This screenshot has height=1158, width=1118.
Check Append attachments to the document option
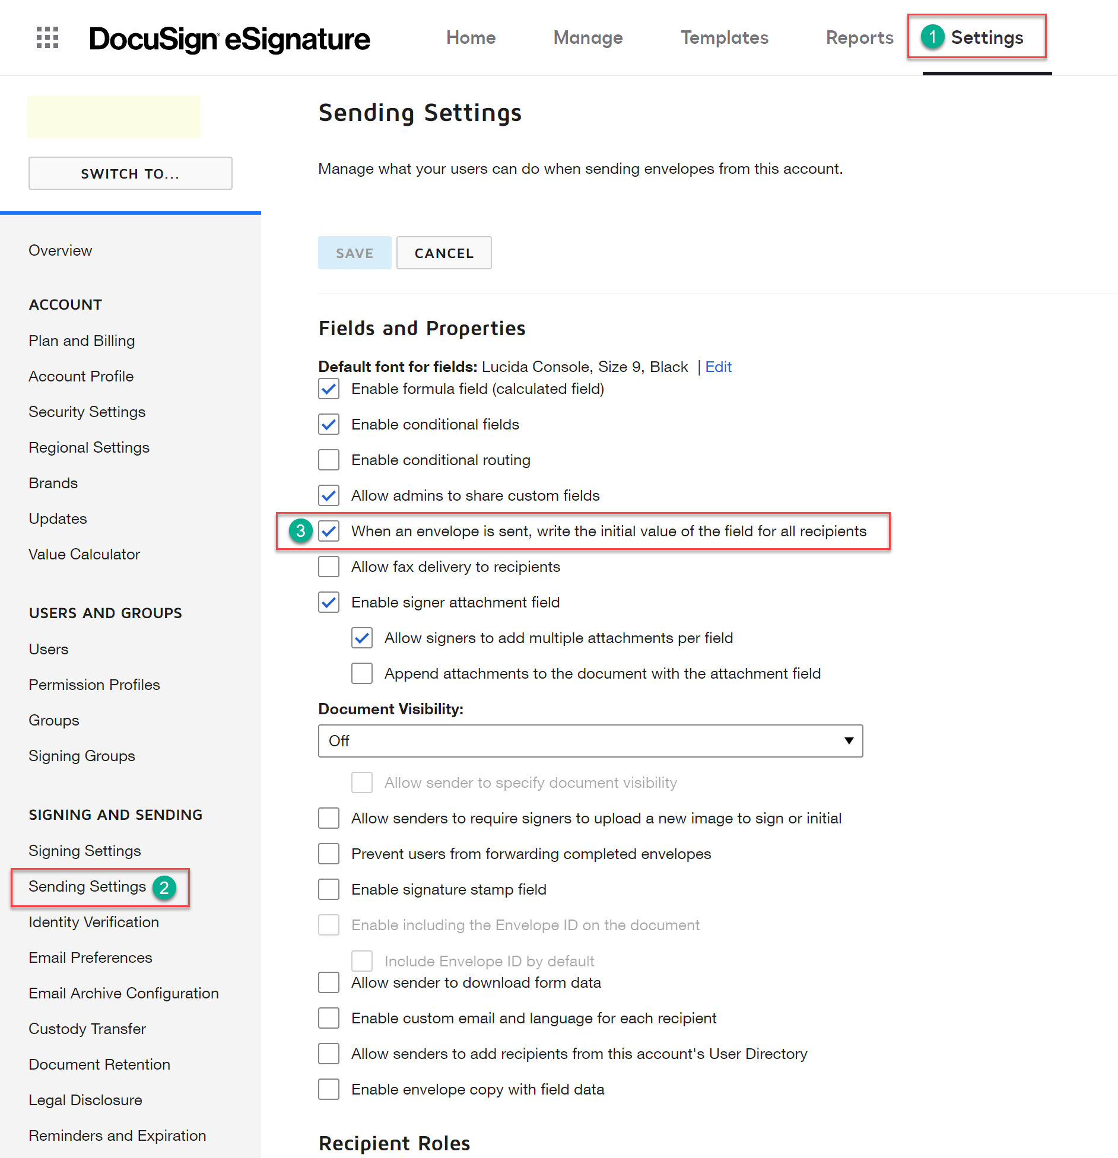(x=362, y=673)
